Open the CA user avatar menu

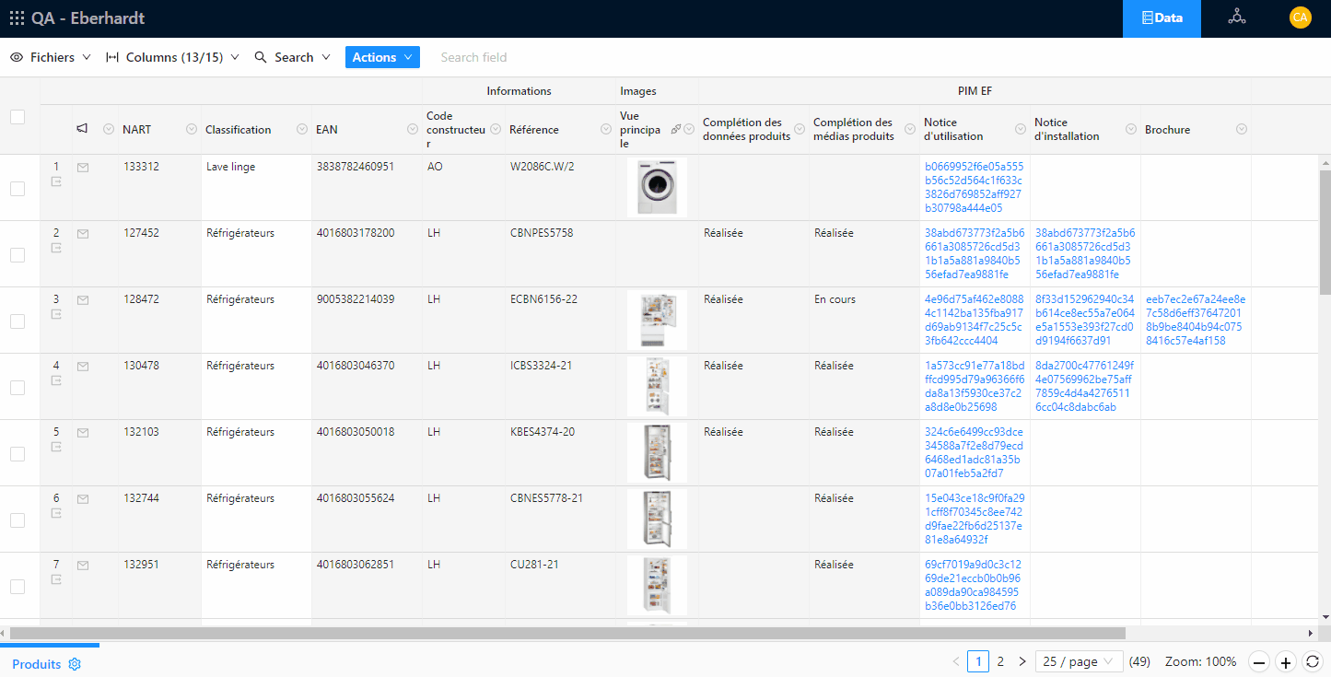[x=1300, y=17]
